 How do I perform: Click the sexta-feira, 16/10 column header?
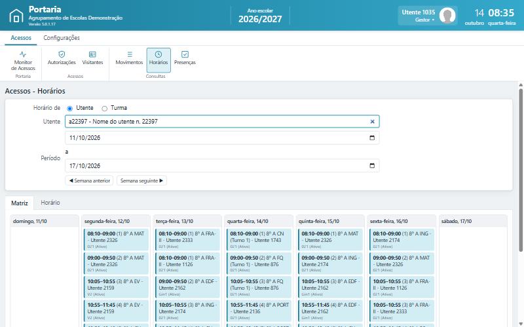point(402,221)
